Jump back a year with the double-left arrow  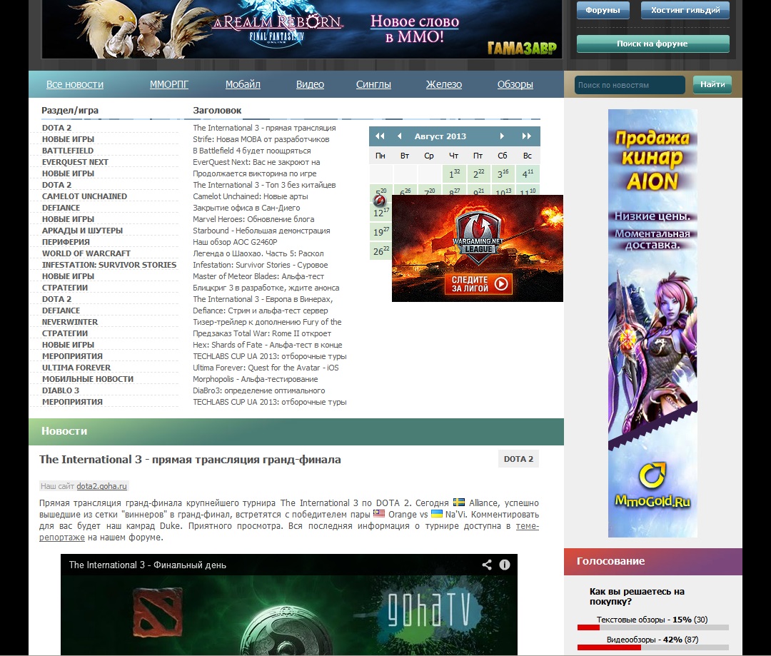pyautogui.click(x=380, y=136)
